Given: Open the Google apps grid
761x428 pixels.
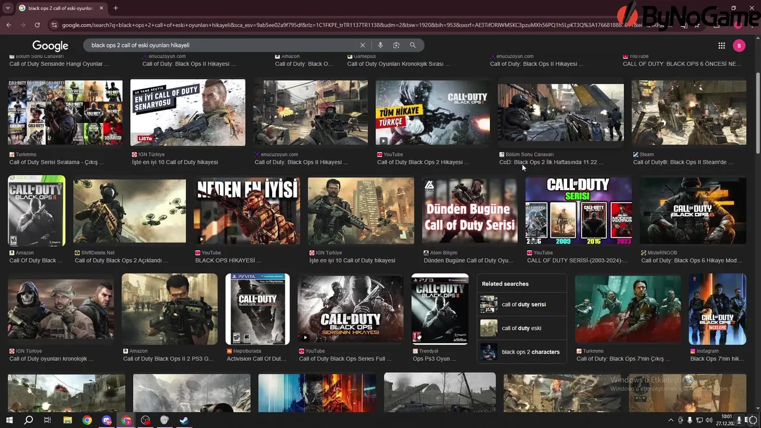Looking at the screenshot, I should (721, 46).
